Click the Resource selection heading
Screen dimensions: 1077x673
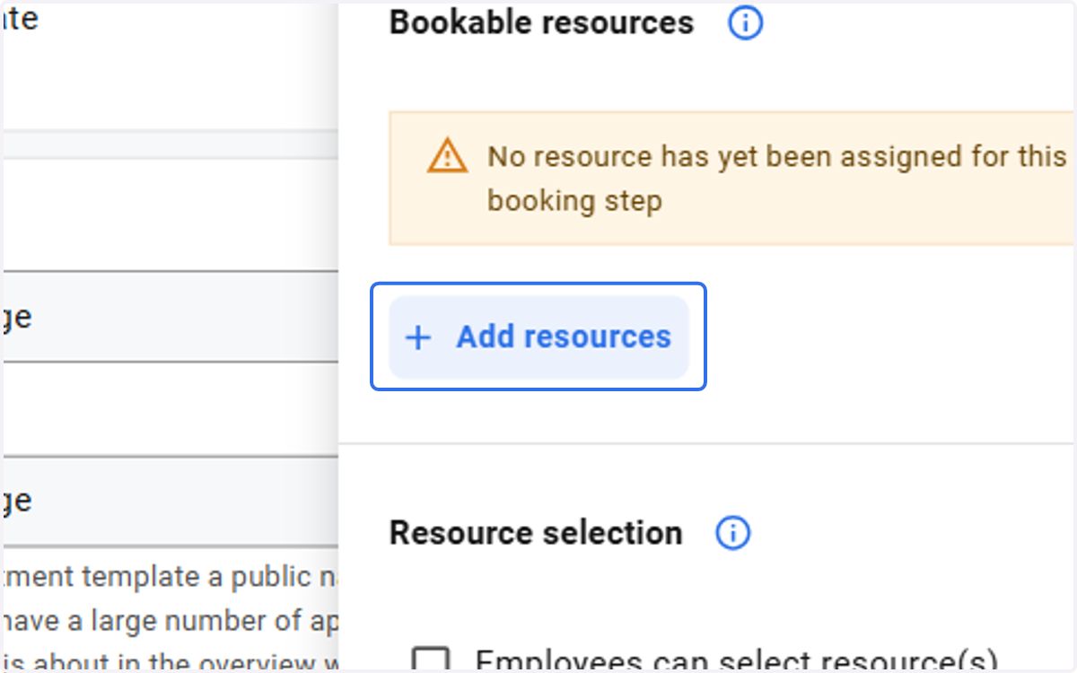tap(536, 533)
